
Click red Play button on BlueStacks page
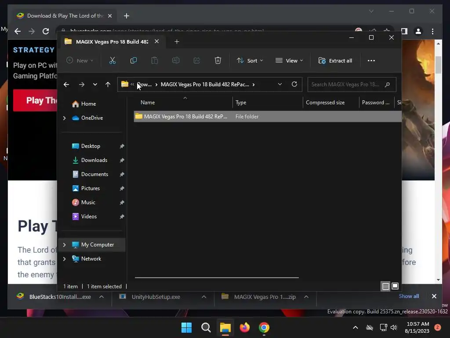[x=35, y=100]
